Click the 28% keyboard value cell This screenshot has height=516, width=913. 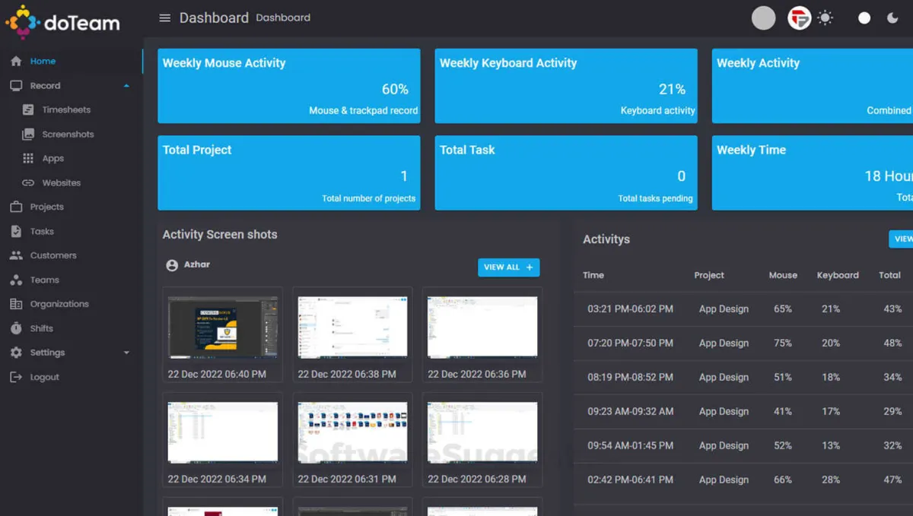[831, 480]
